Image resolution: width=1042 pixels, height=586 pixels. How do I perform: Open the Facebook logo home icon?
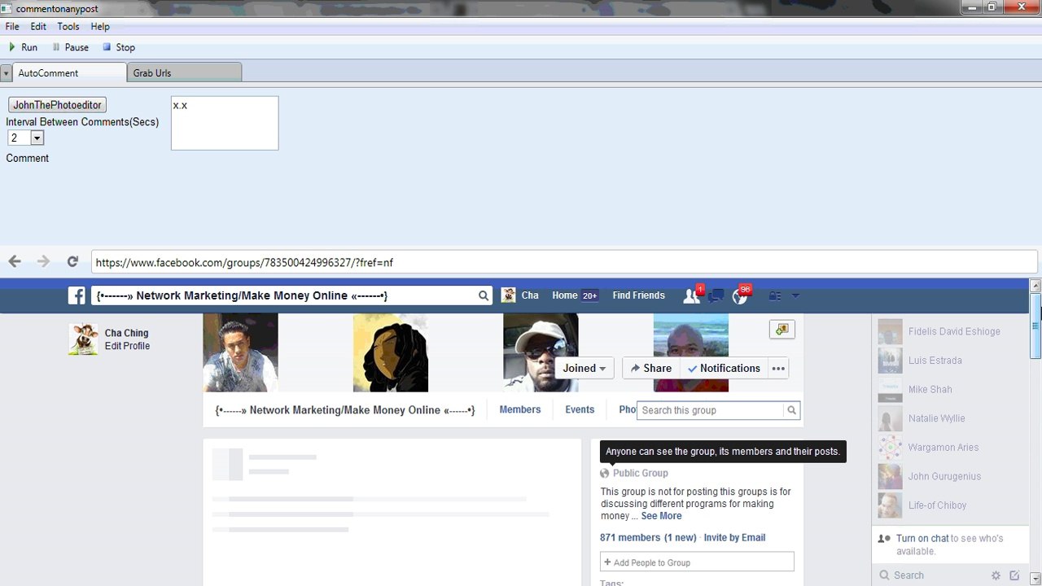(x=77, y=295)
